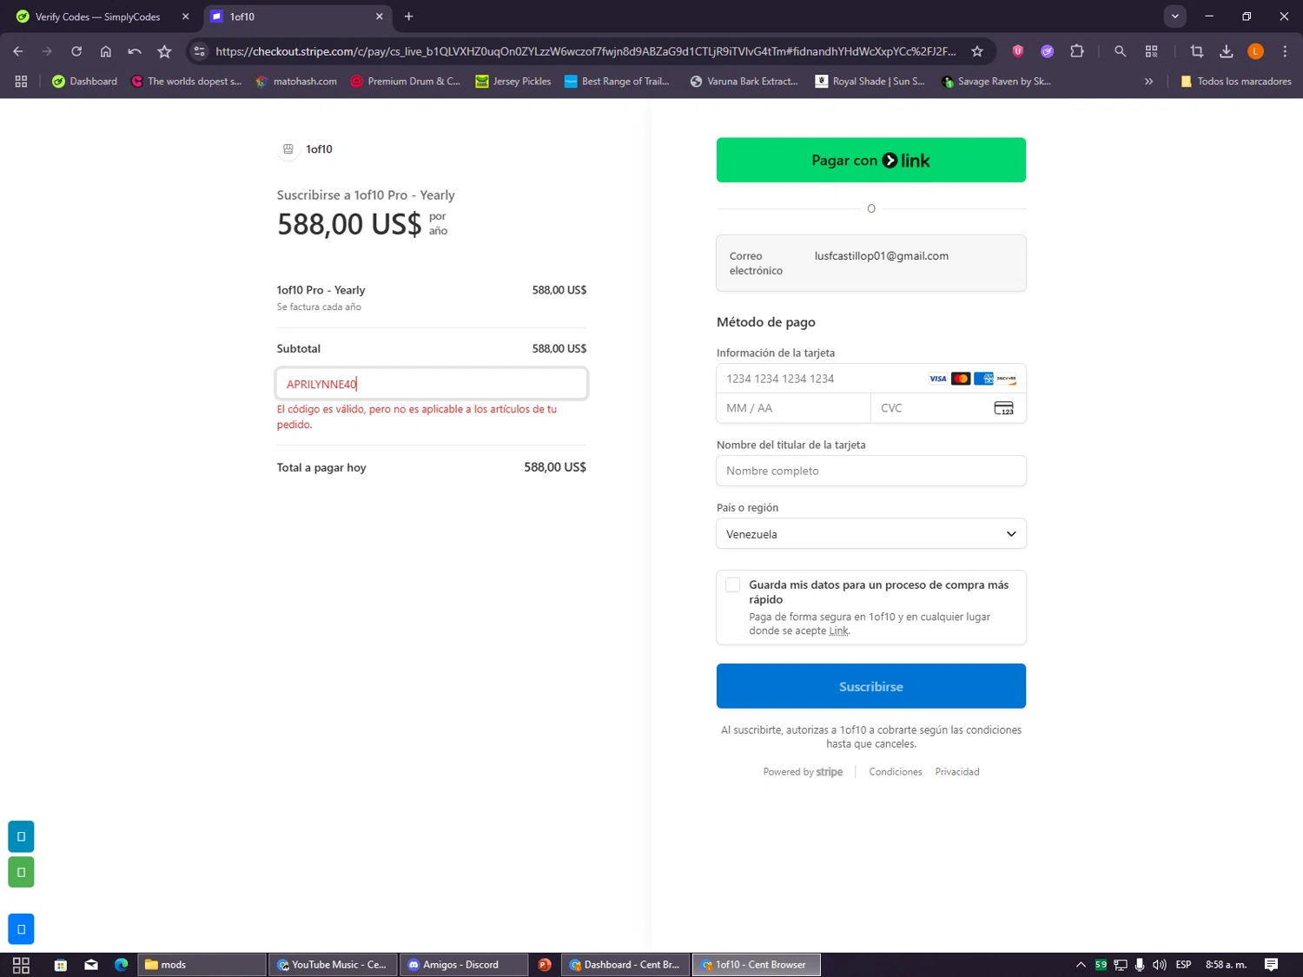The height and width of the screenshot is (977, 1303).
Task: Tick the save my data checkbox
Action: click(x=733, y=585)
